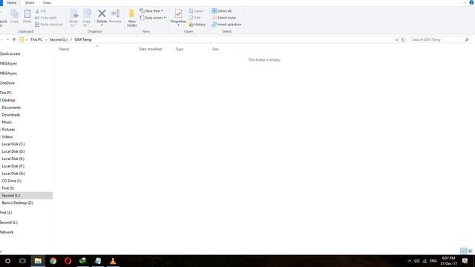Open the Open button dropdown in ribbon
This screenshot has height=267, width=475.
pyautogui.click(x=205, y=11)
